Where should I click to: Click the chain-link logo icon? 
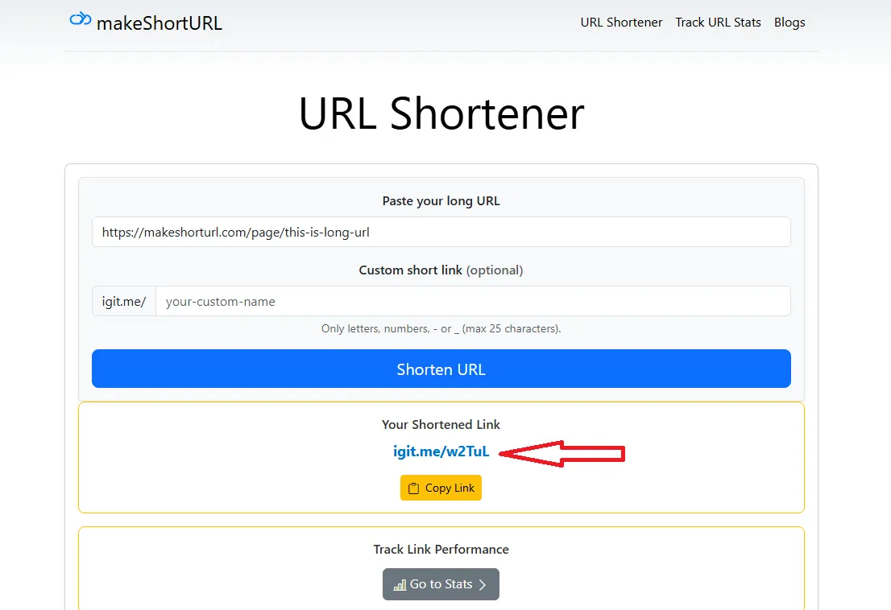pyautogui.click(x=80, y=20)
